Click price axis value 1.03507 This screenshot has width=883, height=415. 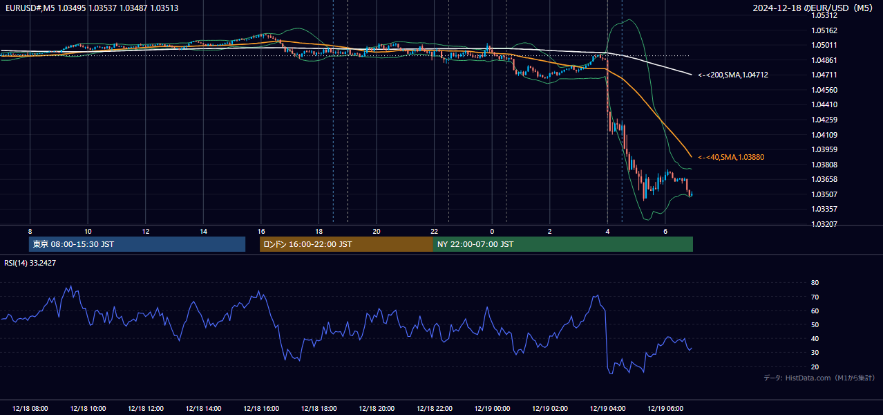click(824, 194)
